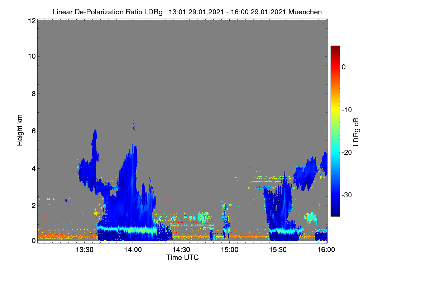The width and height of the screenshot is (430, 286).
Task: Click the '-20' colorbar tick label
Action: point(347,152)
